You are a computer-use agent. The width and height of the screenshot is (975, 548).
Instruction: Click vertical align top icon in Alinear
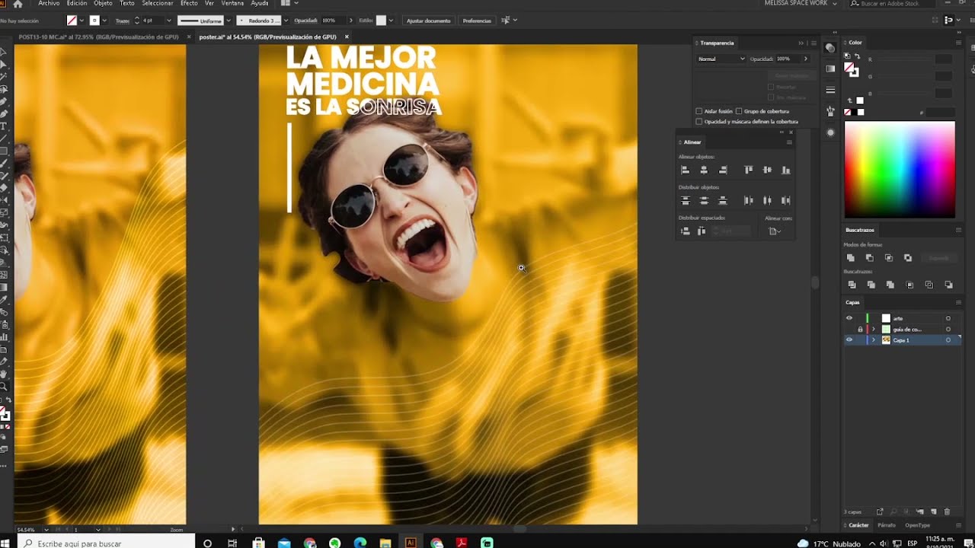pyautogui.click(x=748, y=170)
